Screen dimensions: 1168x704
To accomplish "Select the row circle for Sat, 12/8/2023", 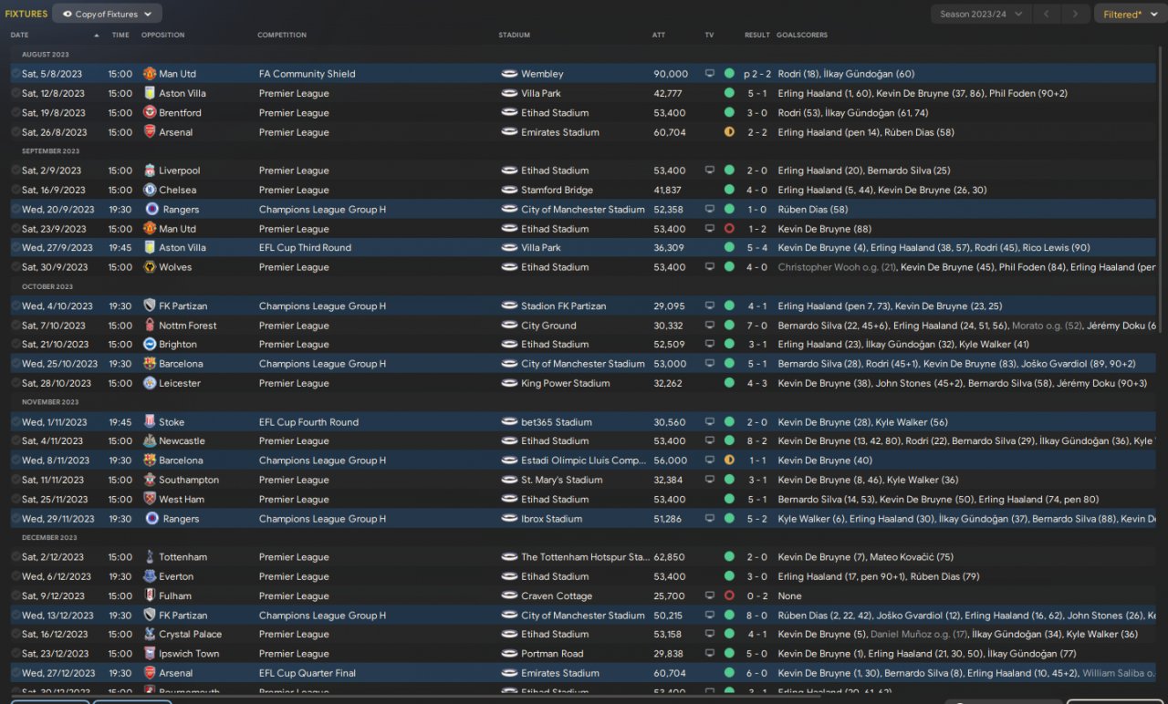I will coord(16,94).
